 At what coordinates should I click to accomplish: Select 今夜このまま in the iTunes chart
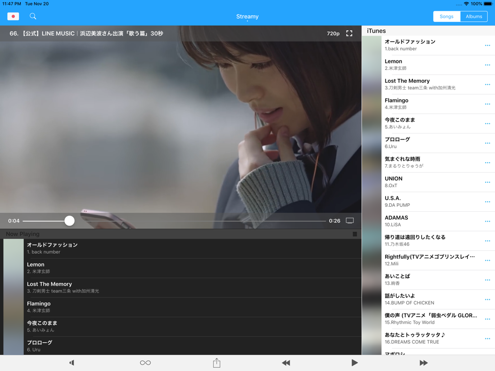coord(428,124)
